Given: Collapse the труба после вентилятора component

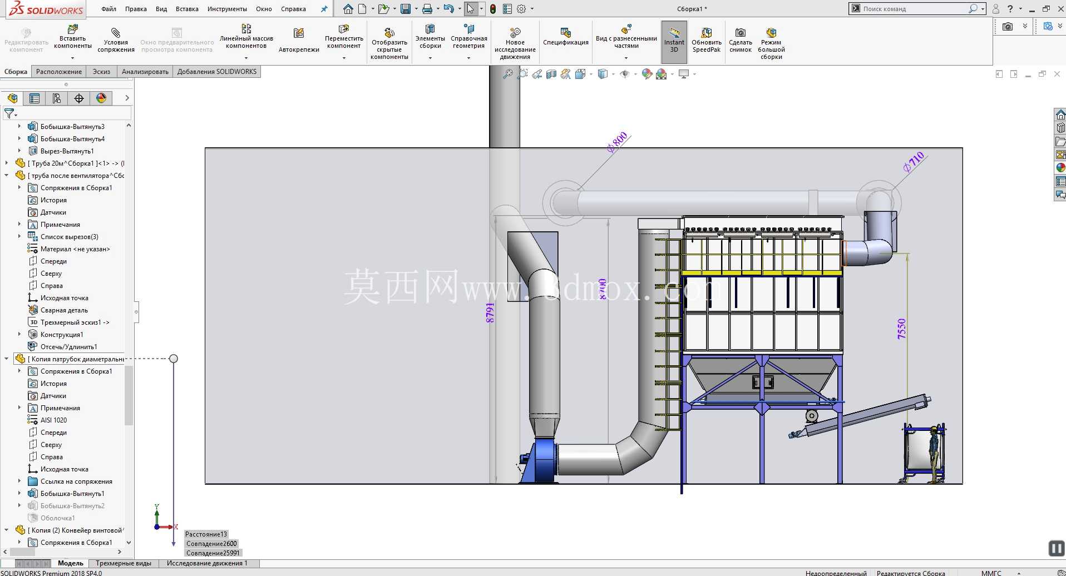Looking at the screenshot, I should click(x=7, y=175).
